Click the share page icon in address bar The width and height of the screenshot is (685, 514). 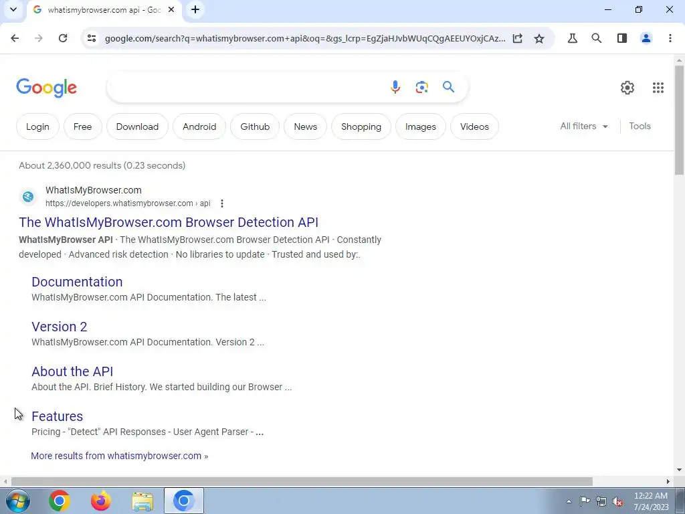(x=517, y=38)
